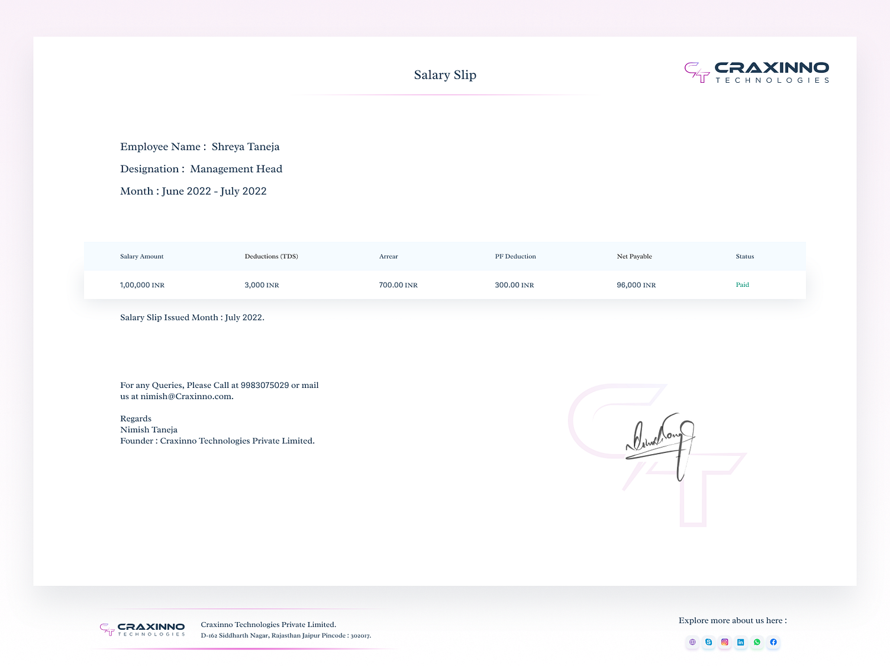Screen dimensions: 890x667
Task: Click the Salary Amount column header
Action: (142, 257)
